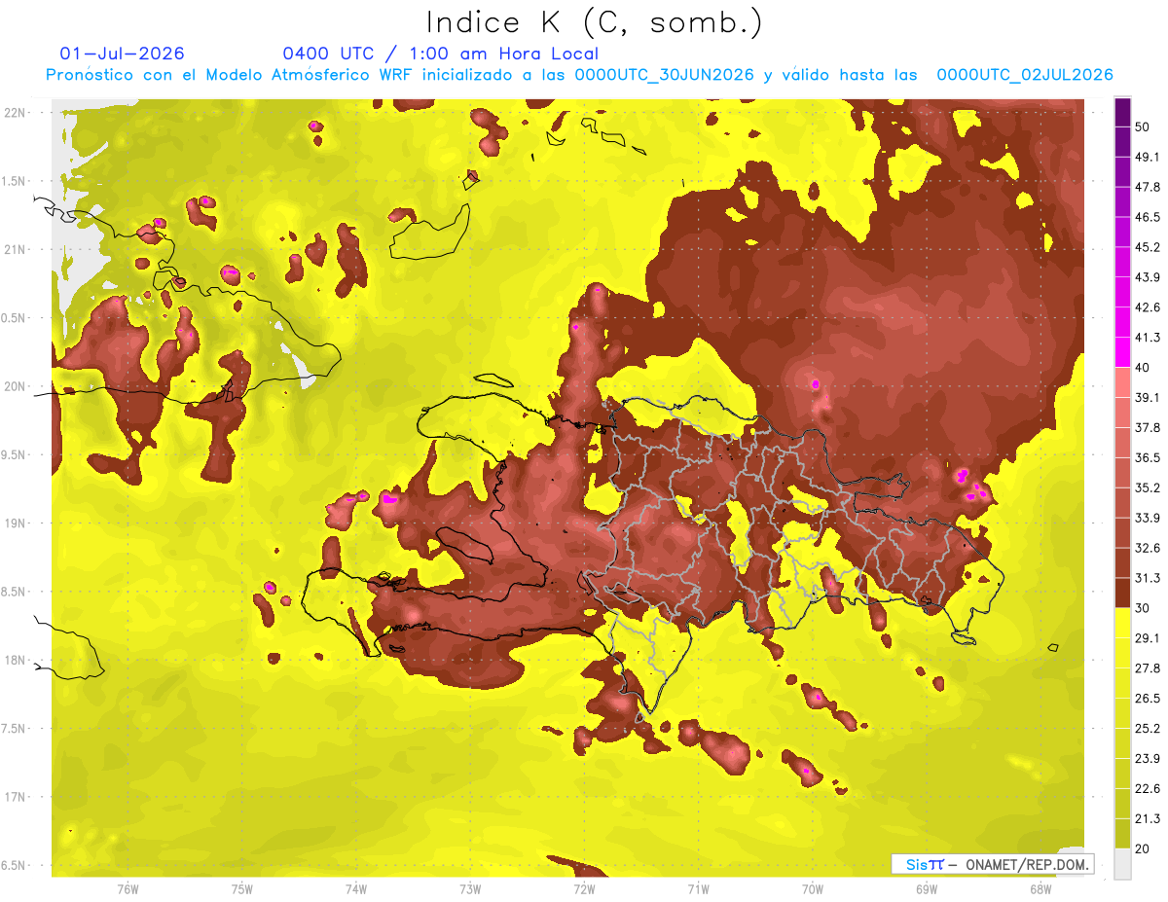Pick the magenta colorbar swatch between 40 and 41.3
Image resolution: width=1168 pixels, height=902 pixels.
click(x=1122, y=352)
